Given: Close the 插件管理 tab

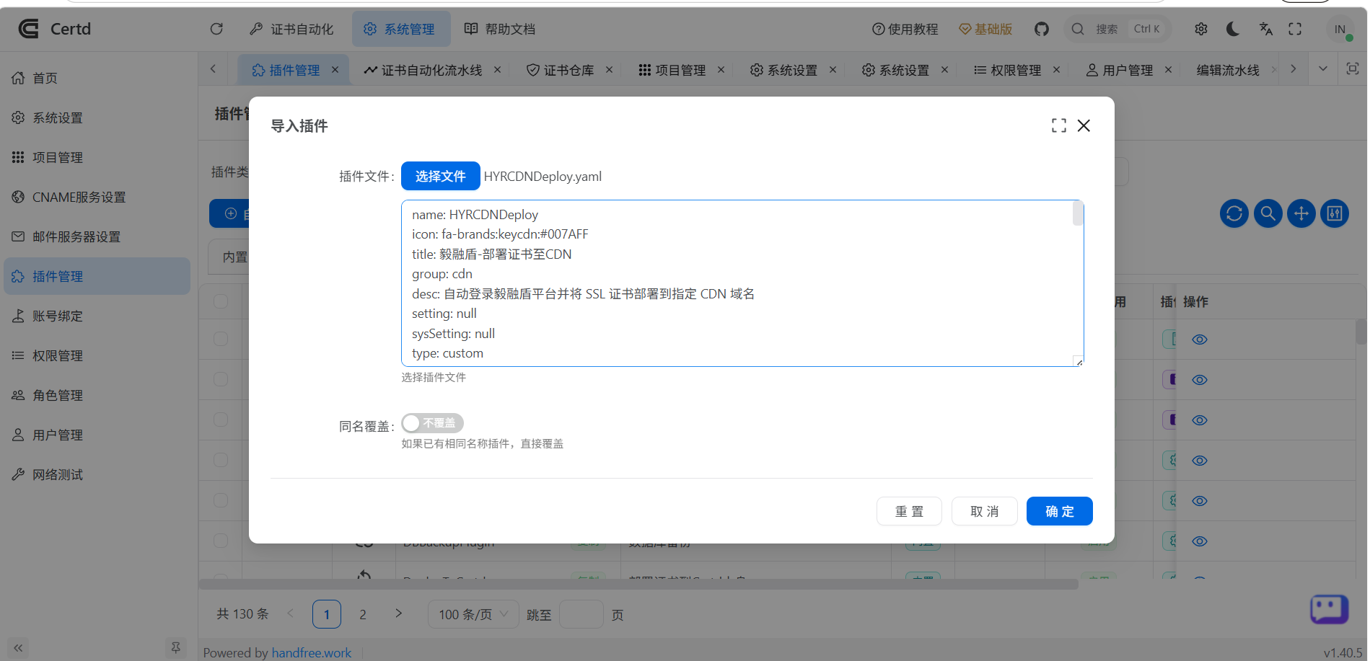Looking at the screenshot, I should point(335,70).
